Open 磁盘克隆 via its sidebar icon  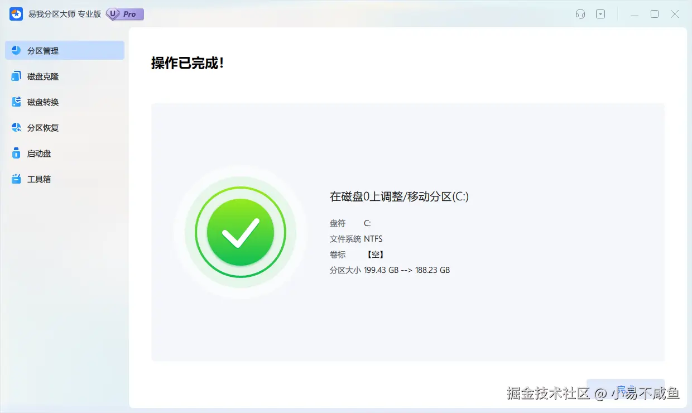16,76
